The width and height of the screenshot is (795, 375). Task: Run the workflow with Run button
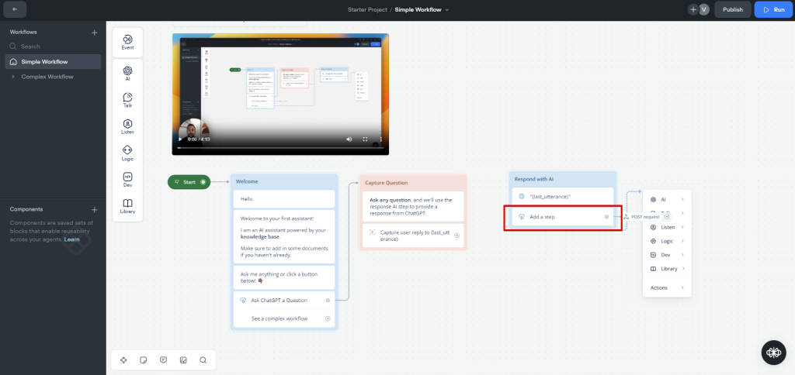[x=774, y=10]
